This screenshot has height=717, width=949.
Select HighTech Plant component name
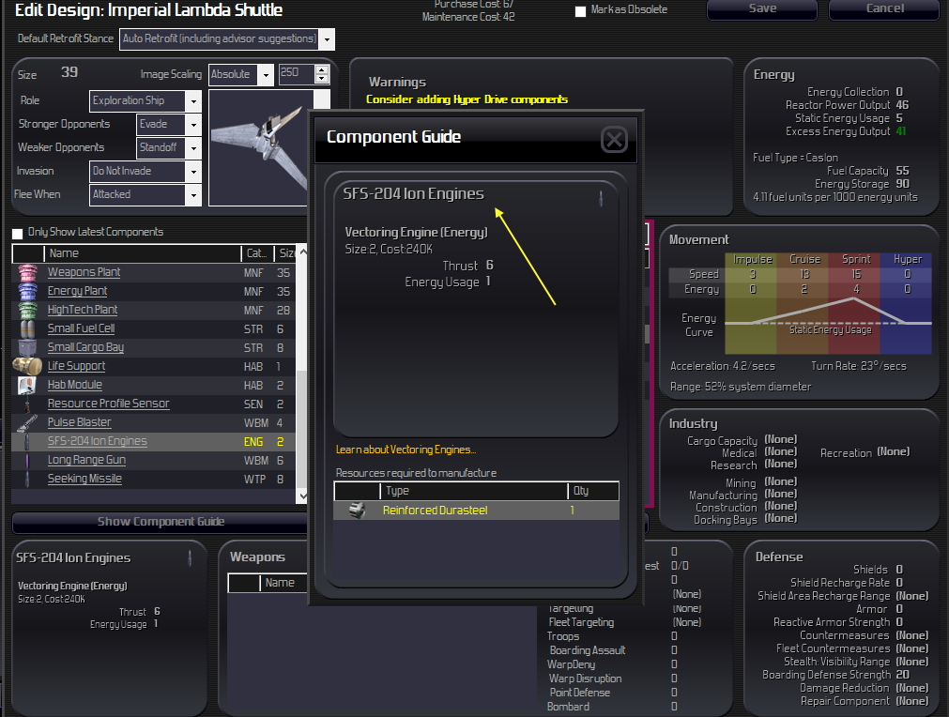(83, 310)
